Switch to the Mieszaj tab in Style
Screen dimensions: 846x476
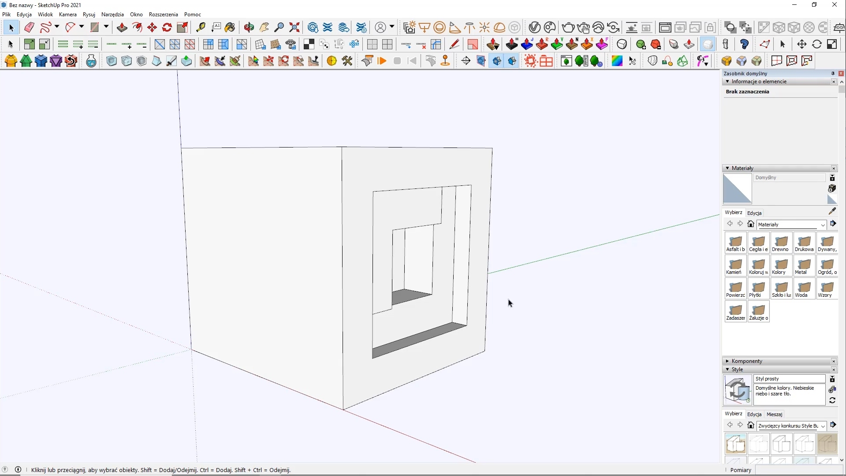[774, 414]
